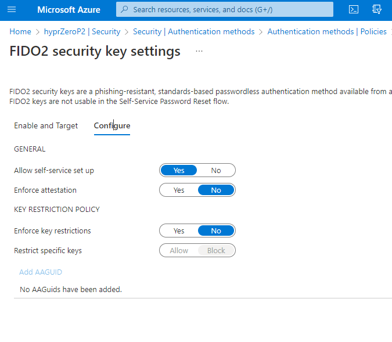Click the 'Allow self-service set up' label
The image size is (392, 342).
[54, 170]
